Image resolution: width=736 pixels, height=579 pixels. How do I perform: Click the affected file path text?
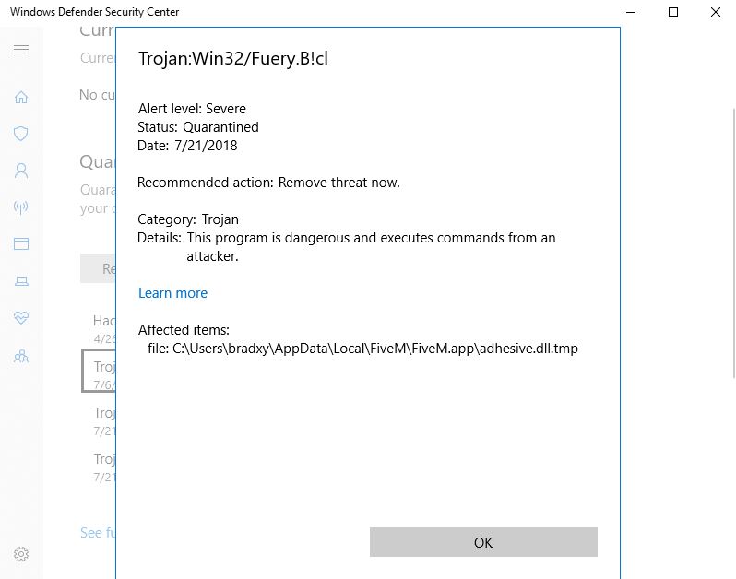pyautogui.click(x=362, y=349)
